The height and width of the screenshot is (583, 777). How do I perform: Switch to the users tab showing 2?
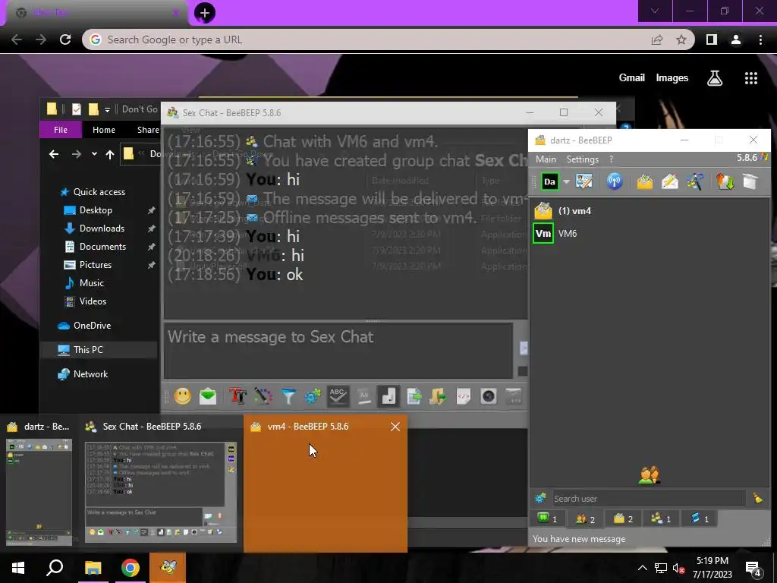[585, 518]
